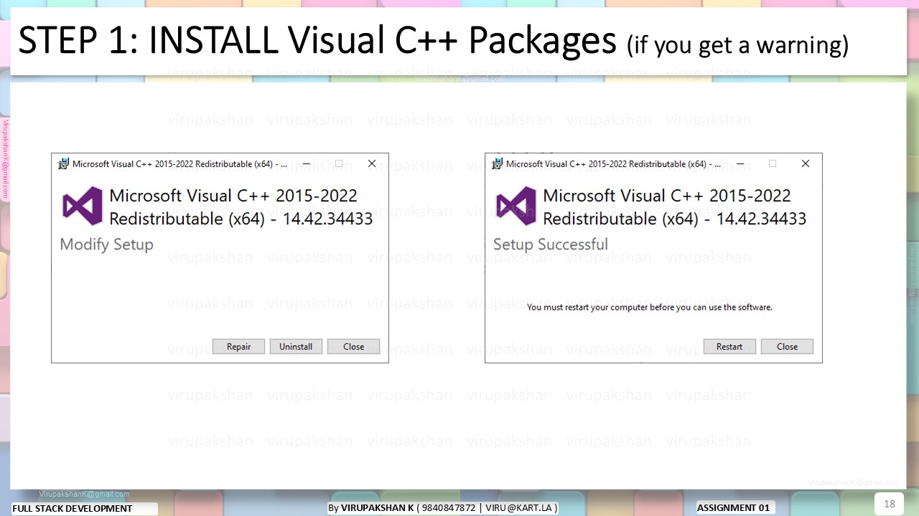Screen dimensions: 919x516
Task: Click the slide number 18 box
Action: click(889, 504)
